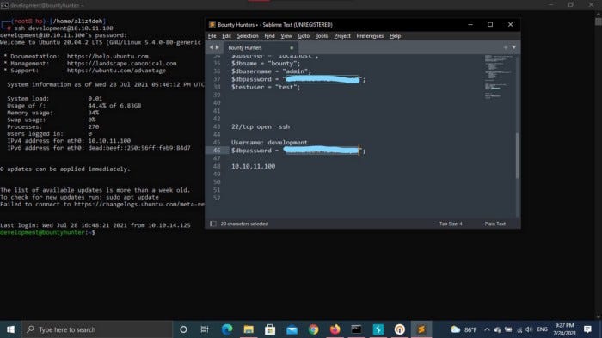Go to next tab with right arrow
This screenshot has height=338, width=602.
[x=218, y=47]
